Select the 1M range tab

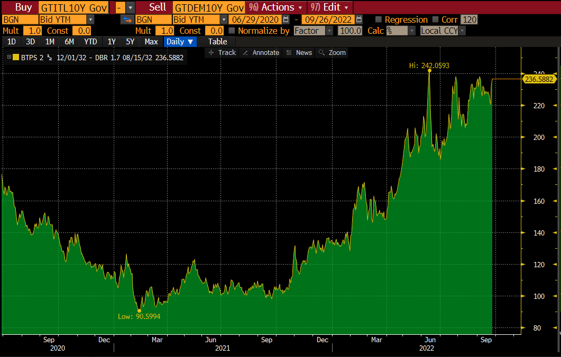click(x=50, y=42)
